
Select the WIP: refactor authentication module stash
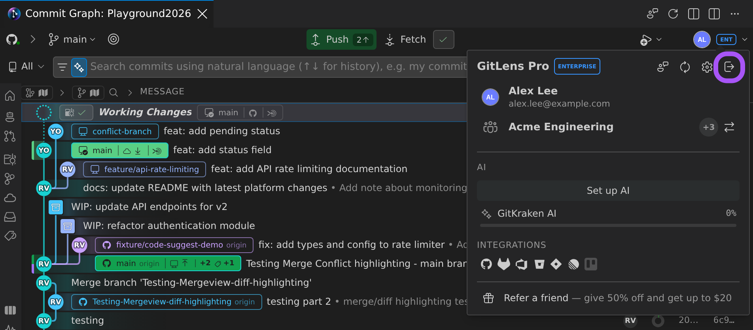169,226
